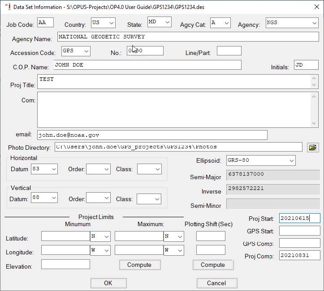Click the empty Semi-Minor field

coord(273,204)
